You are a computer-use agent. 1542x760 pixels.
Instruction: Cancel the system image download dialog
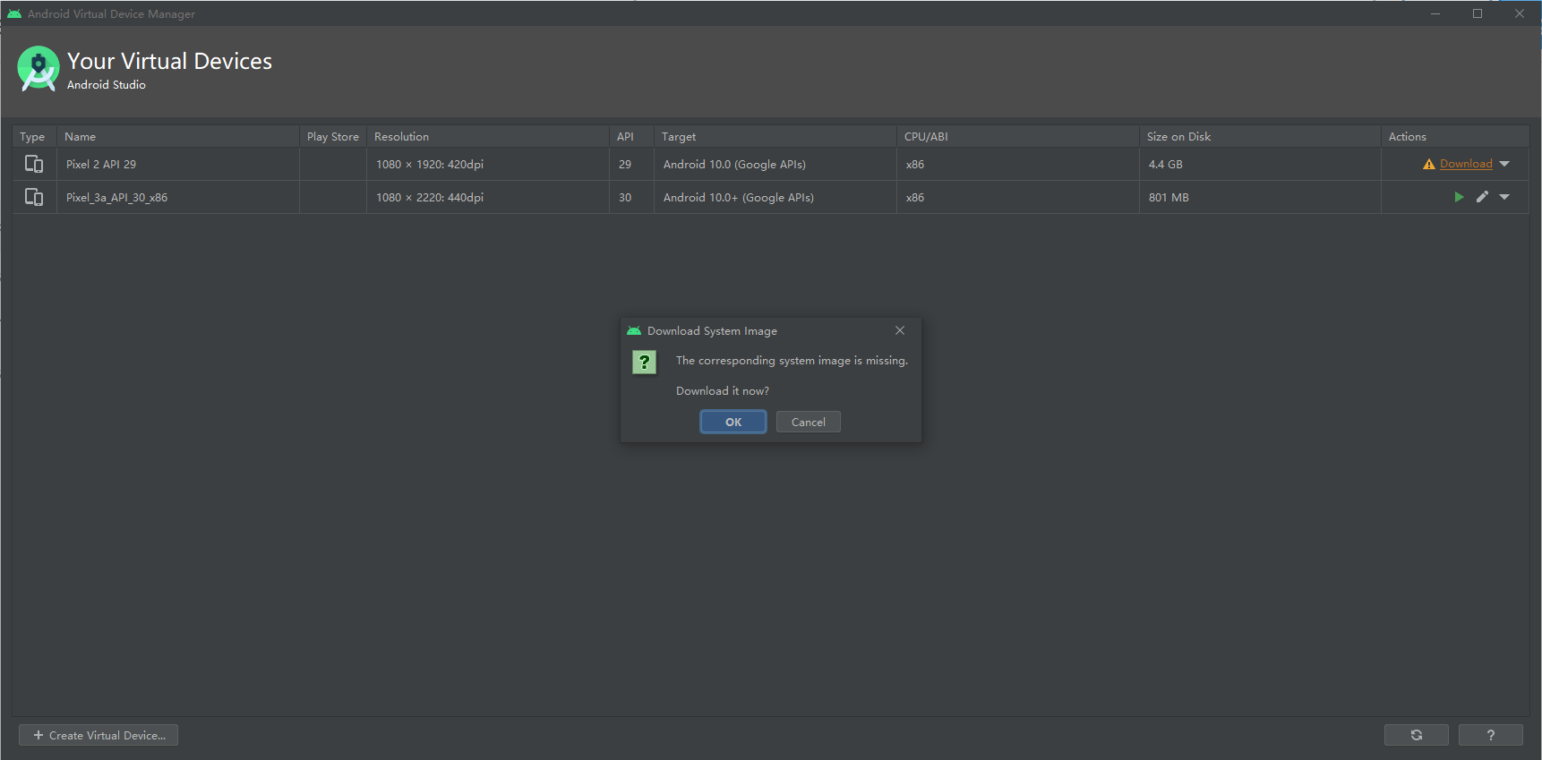(808, 422)
